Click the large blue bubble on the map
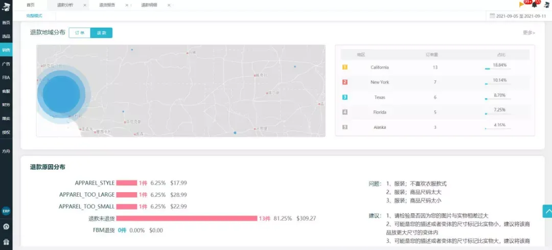Image resolution: width=552 pixels, height=250 pixels. (62, 94)
